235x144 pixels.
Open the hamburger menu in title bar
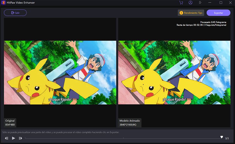200,3
